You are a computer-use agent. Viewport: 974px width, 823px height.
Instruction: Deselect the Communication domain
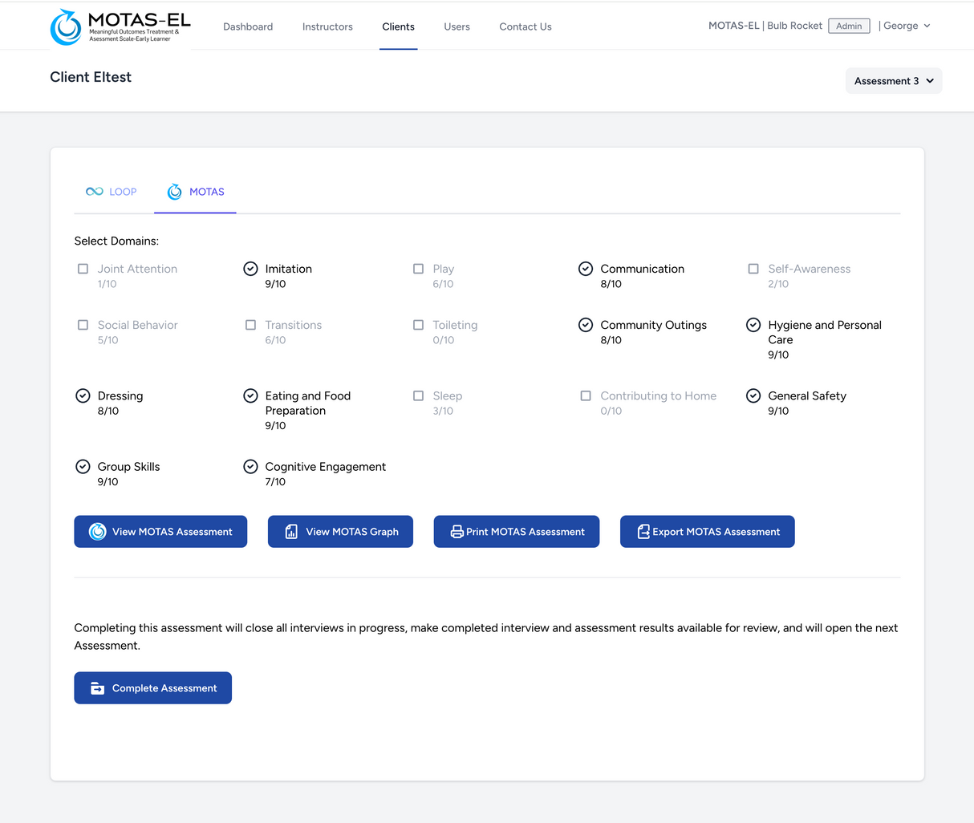(586, 269)
